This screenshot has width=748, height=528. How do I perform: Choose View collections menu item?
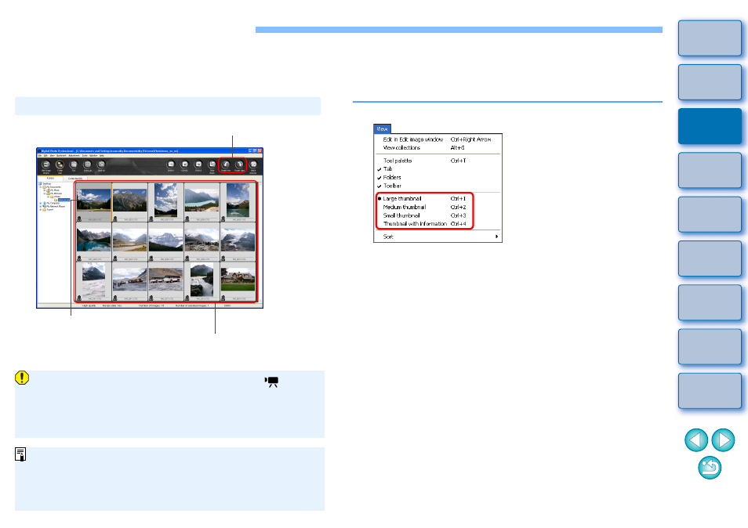438,148
